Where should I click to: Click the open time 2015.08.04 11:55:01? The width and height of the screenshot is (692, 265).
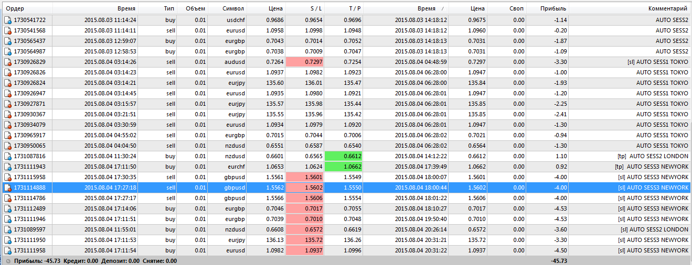click(110, 229)
